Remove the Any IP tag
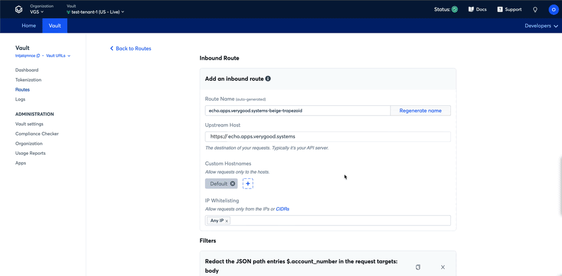 tap(227, 221)
